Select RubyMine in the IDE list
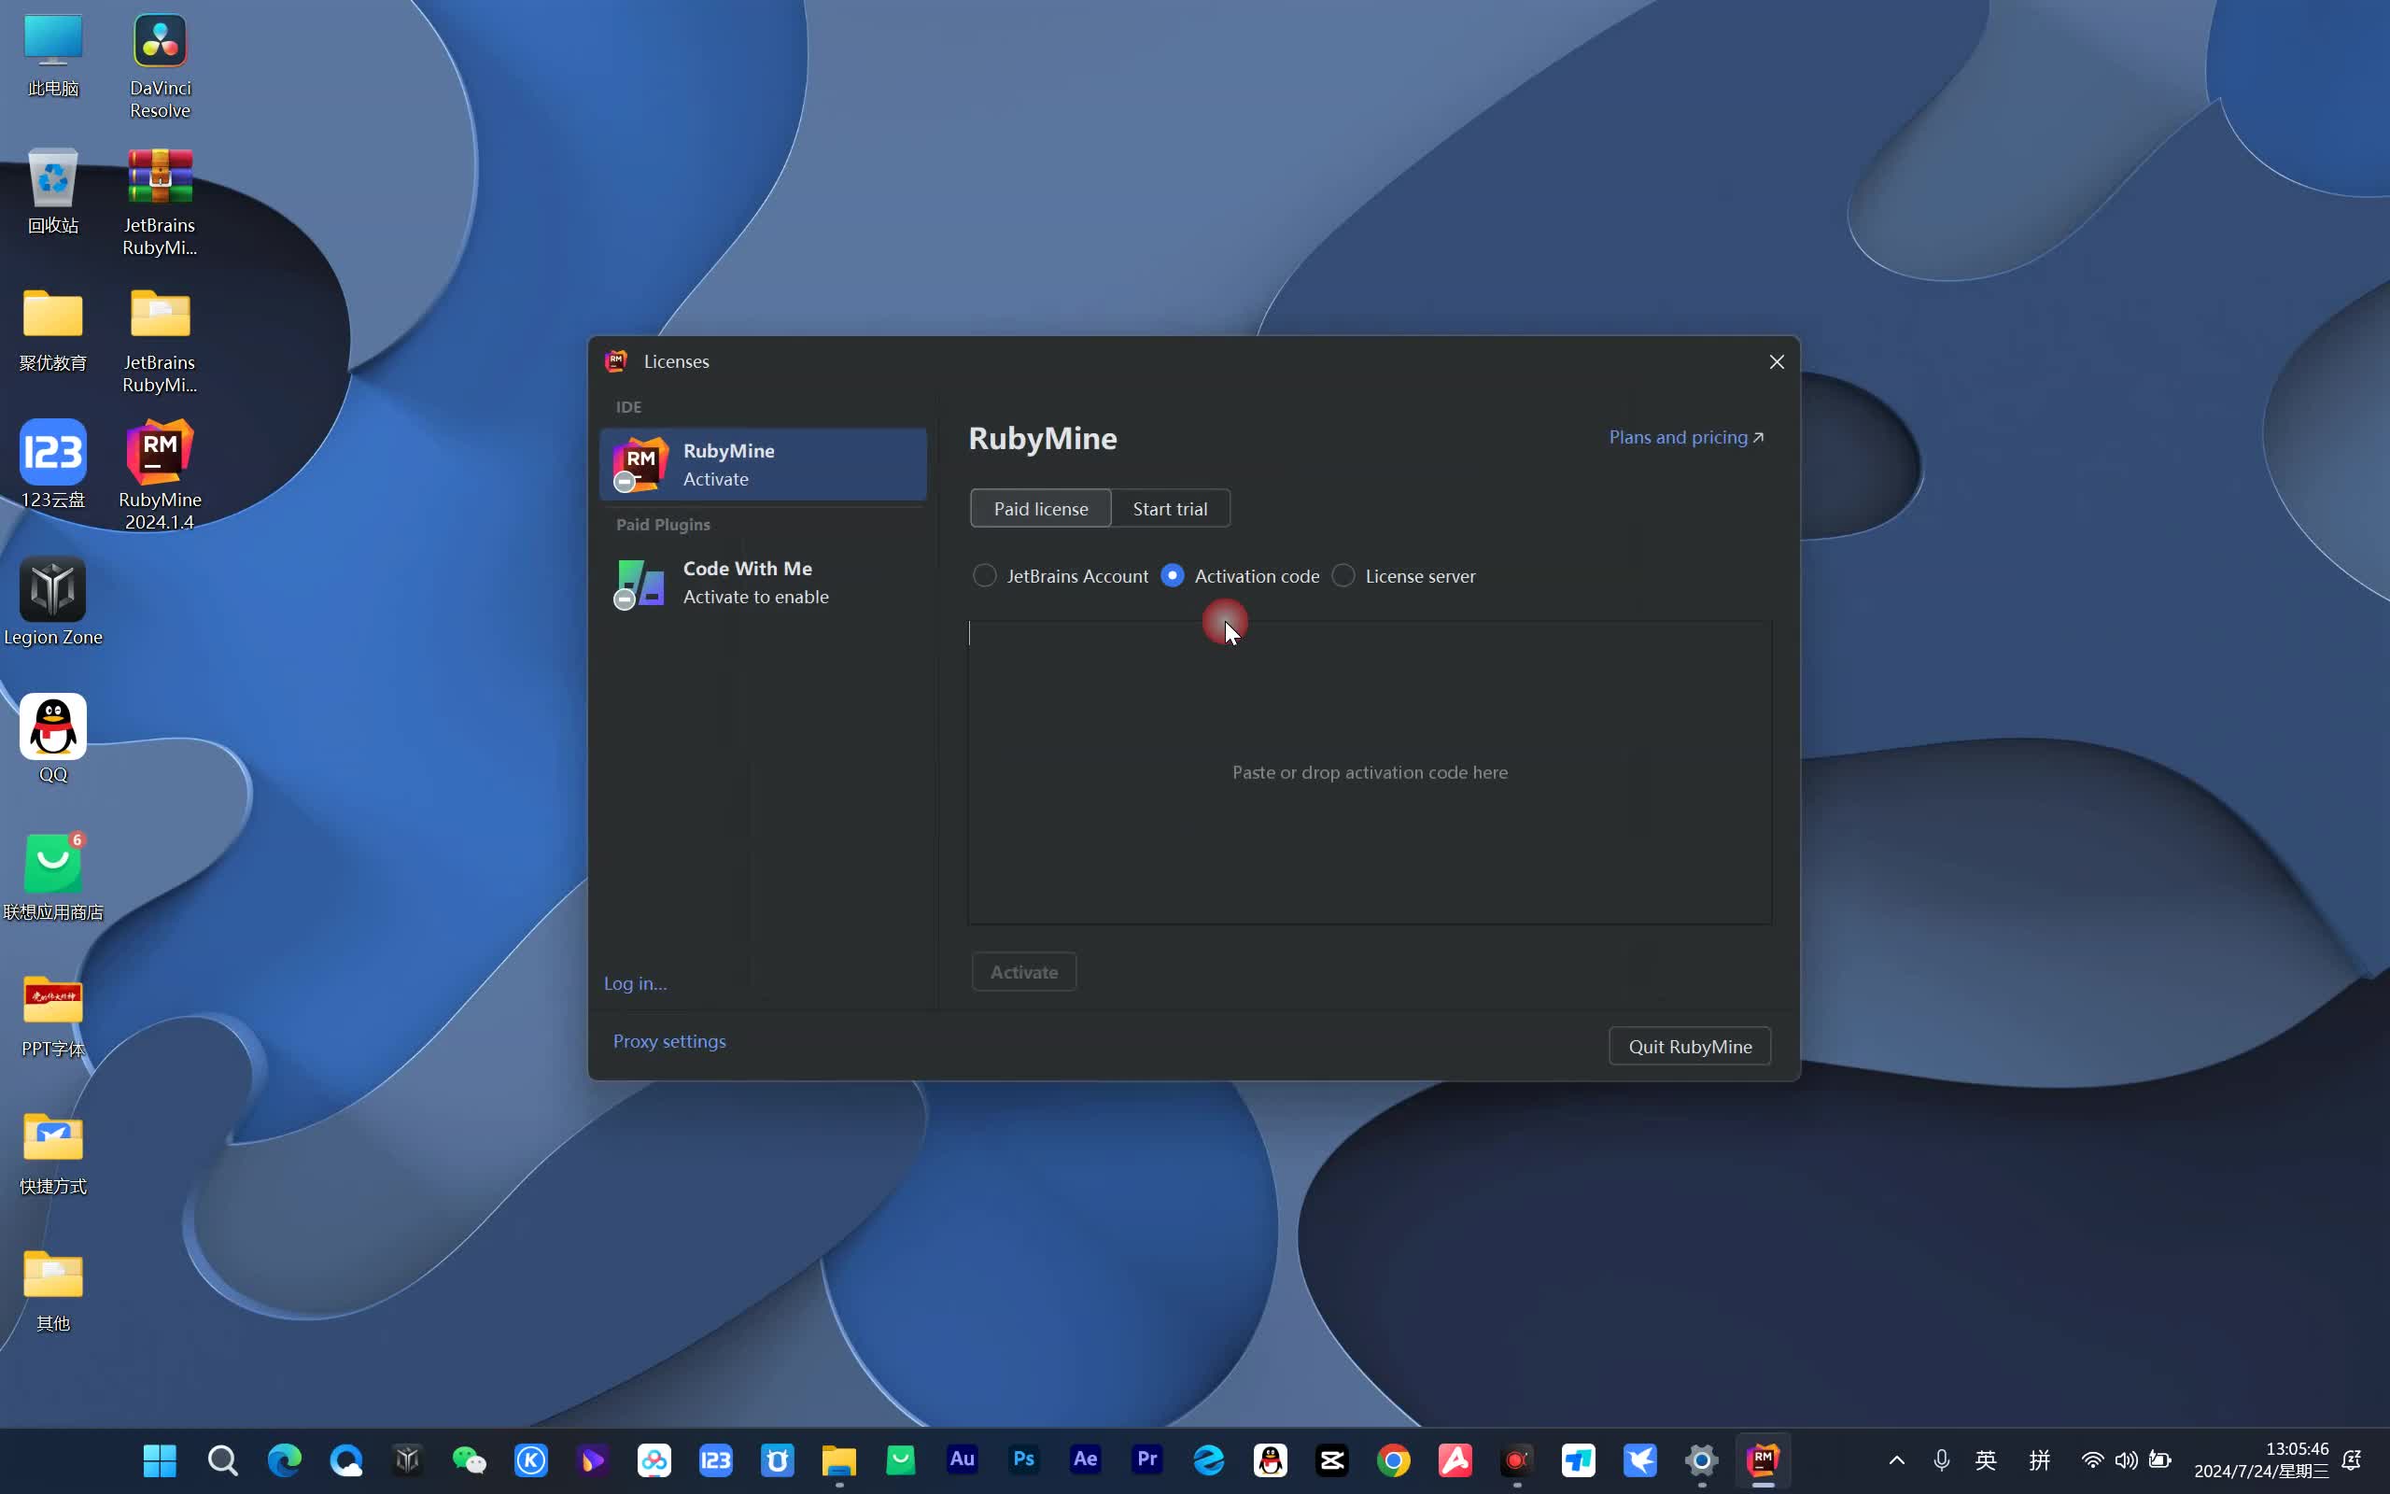 coord(763,464)
